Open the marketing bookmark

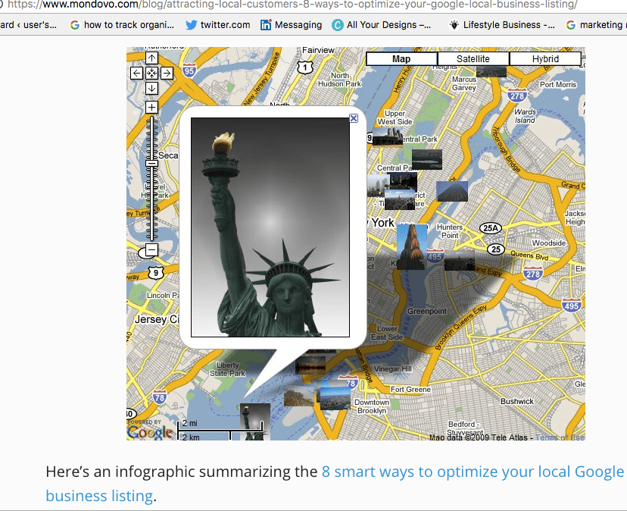596,25
